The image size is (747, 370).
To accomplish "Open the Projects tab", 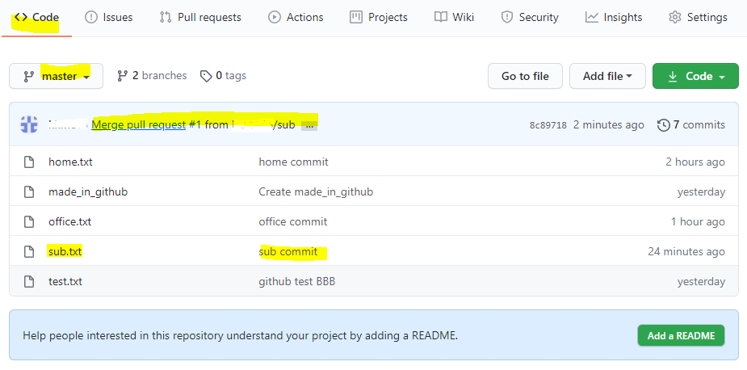I will [x=379, y=18].
